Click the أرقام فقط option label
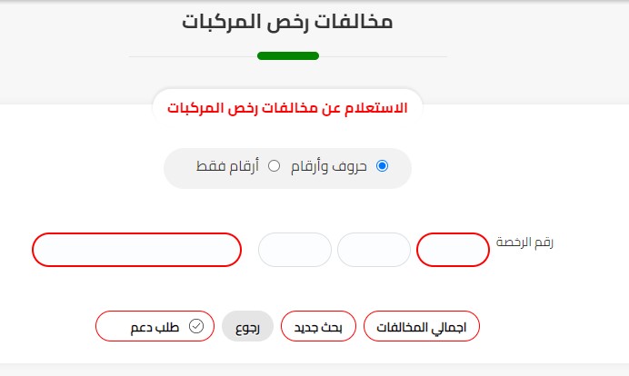This screenshot has height=376, width=629. tap(227, 167)
